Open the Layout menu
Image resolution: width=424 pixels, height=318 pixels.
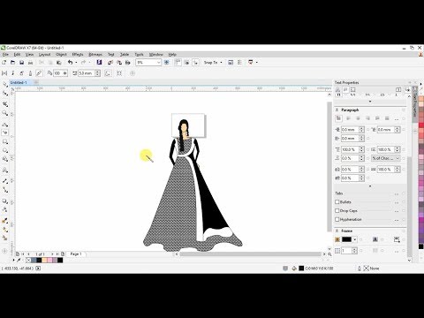coord(44,55)
